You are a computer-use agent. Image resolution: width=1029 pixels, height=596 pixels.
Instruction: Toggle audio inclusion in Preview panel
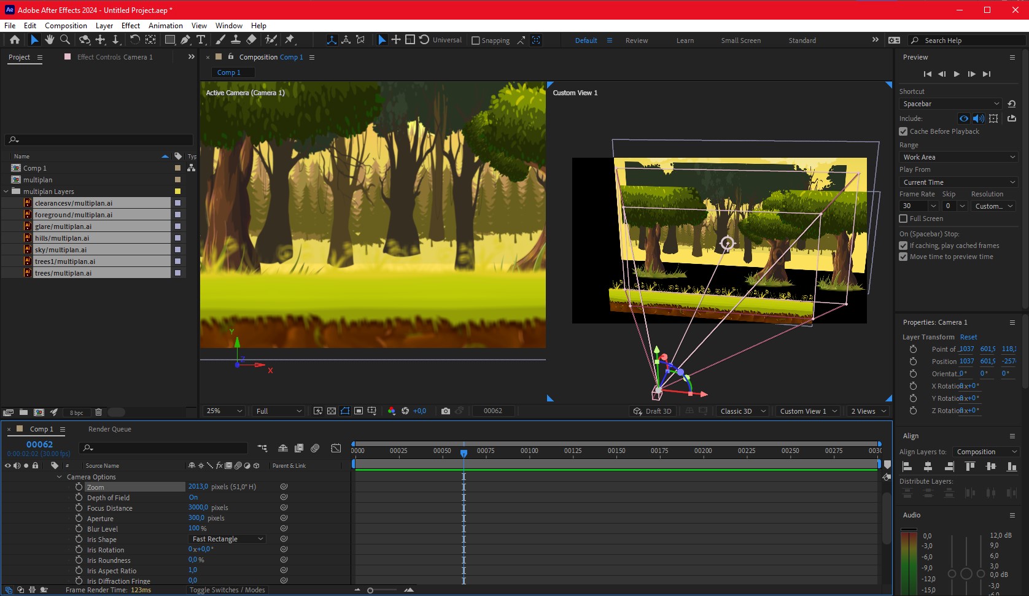[979, 118]
